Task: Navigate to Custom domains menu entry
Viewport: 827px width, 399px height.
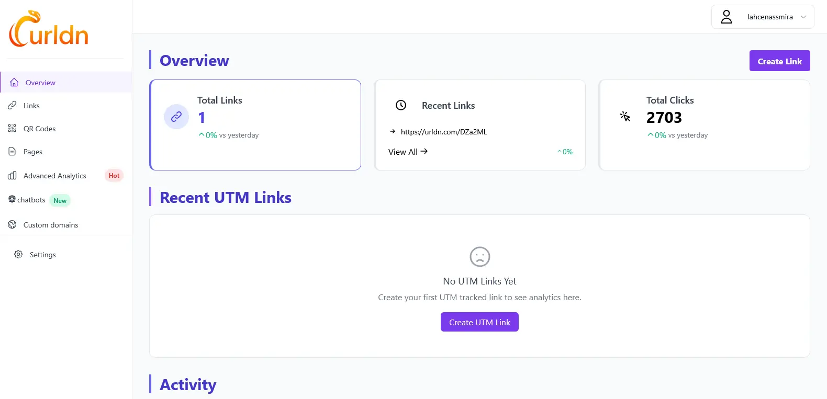Action: 51,224
